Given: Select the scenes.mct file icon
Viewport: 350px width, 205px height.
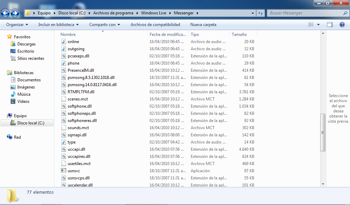Looking at the screenshot, I should pyautogui.click(x=64, y=99).
